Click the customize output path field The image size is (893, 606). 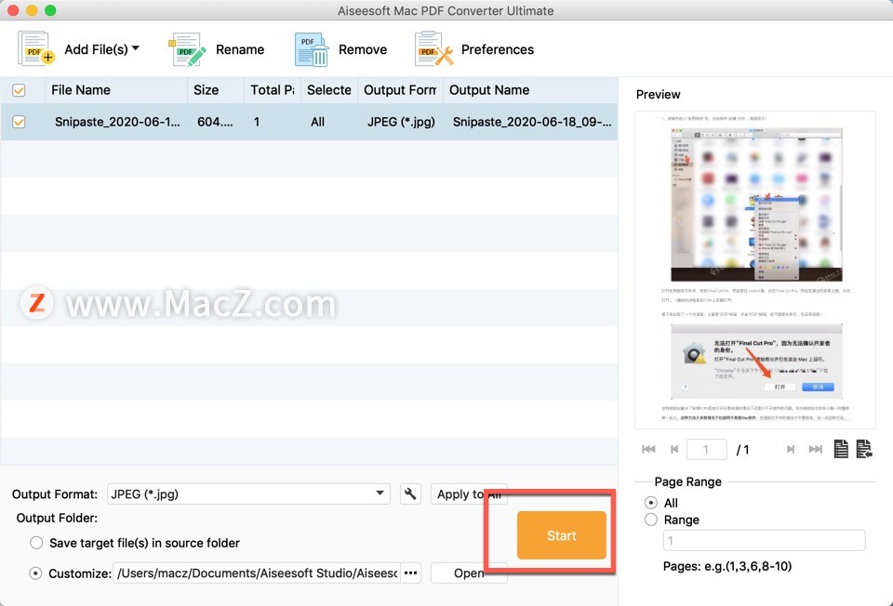[257, 573]
